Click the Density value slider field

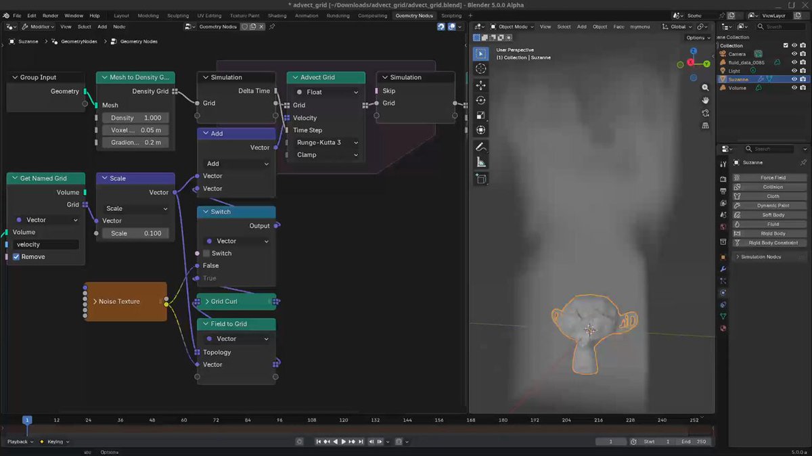tap(136, 118)
